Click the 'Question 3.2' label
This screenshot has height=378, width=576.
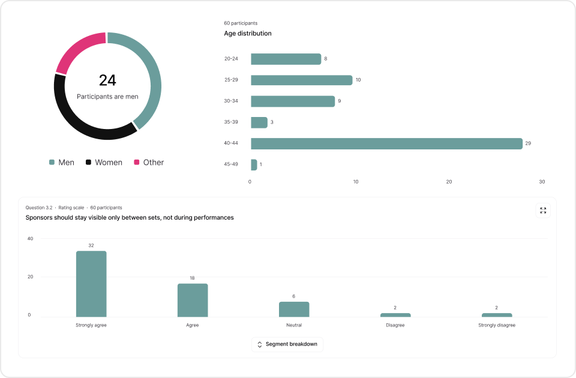click(39, 208)
